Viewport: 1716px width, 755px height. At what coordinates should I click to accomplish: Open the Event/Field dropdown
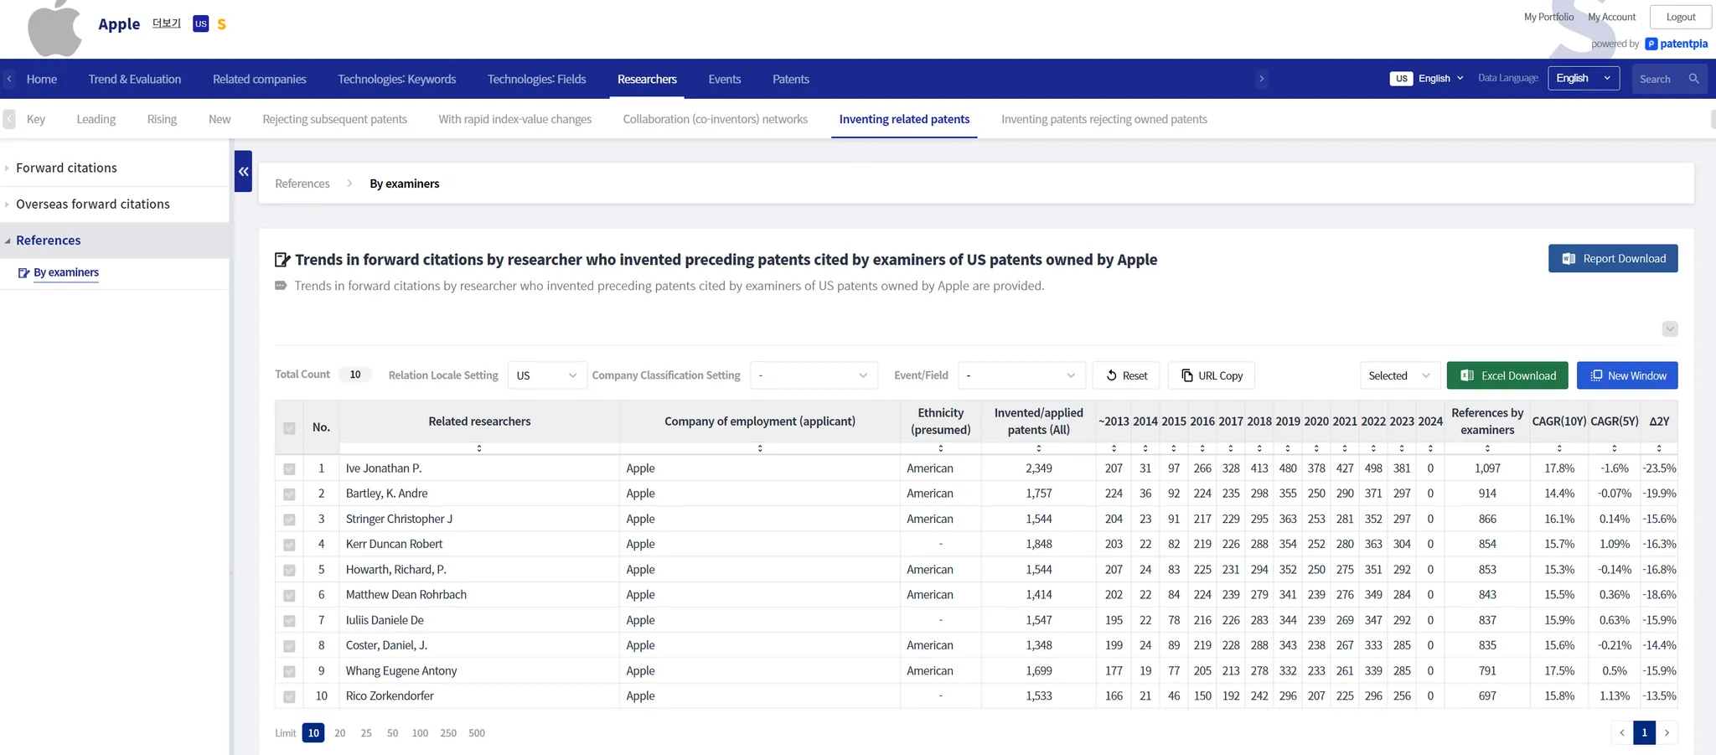point(1021,375)
